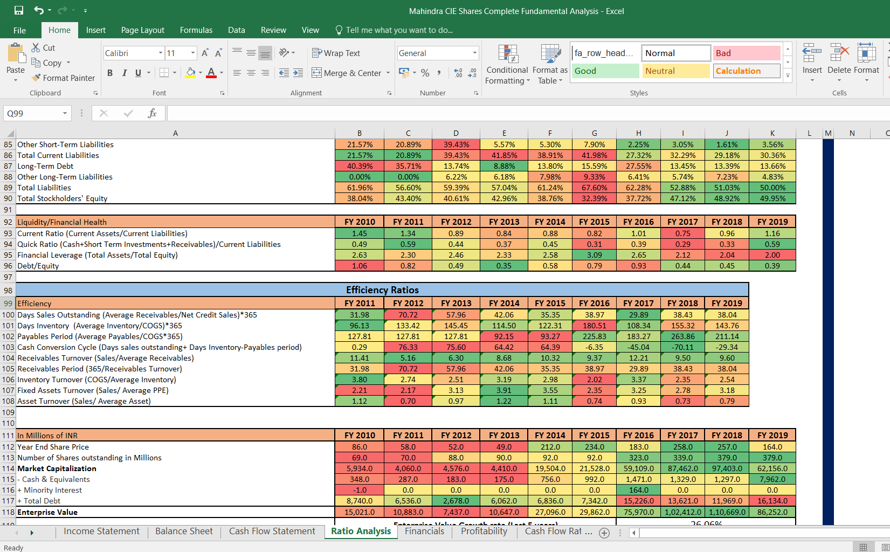Open the font size 11 dropdown
The image size is (890, 552).
(193, 53)
